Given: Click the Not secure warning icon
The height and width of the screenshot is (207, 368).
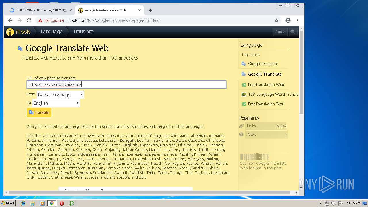Looking at the screenshot, I should tap(40, 20).
